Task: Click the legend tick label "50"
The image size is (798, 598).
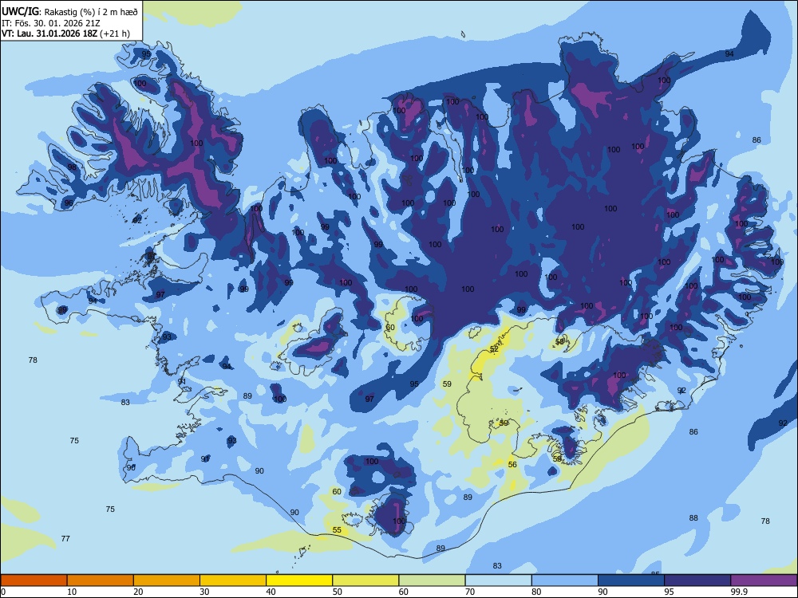Action: (337, 592)
